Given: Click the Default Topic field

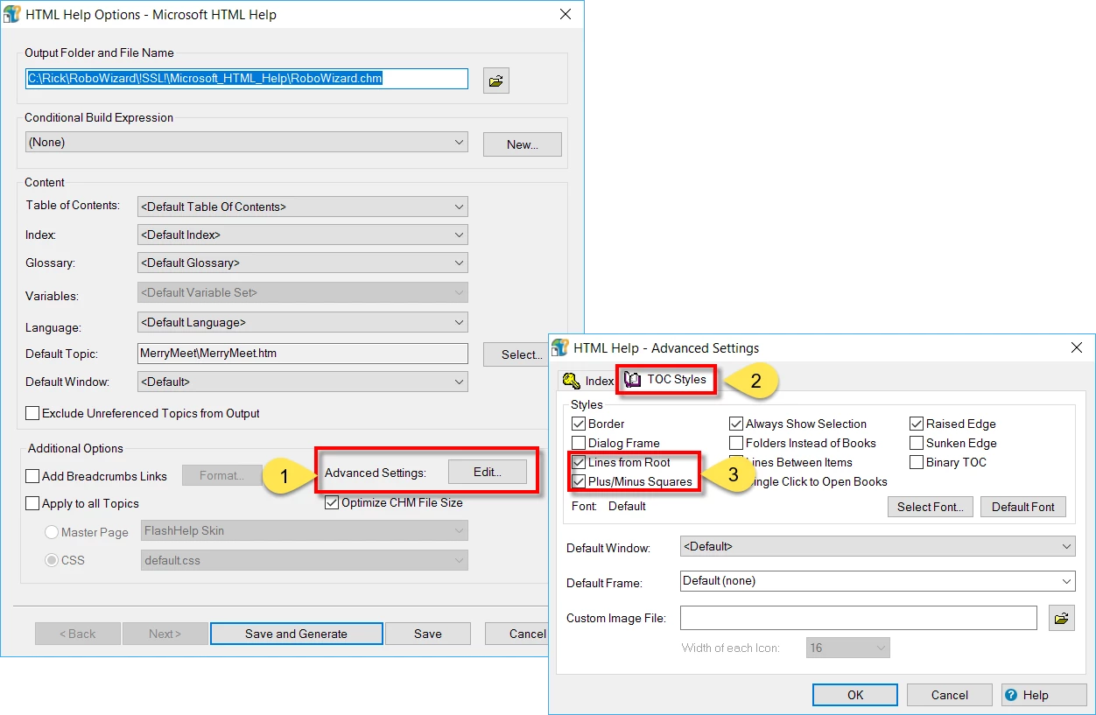Looking at the screenshot, I should (303, 354).
